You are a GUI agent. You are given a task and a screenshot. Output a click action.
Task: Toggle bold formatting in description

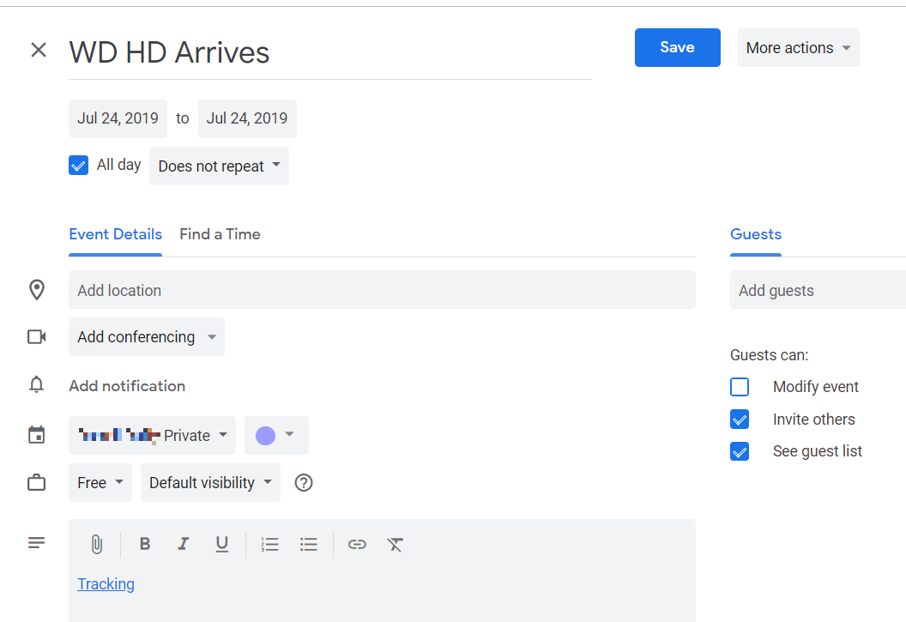pyautogui.click(x=145, y=544)
